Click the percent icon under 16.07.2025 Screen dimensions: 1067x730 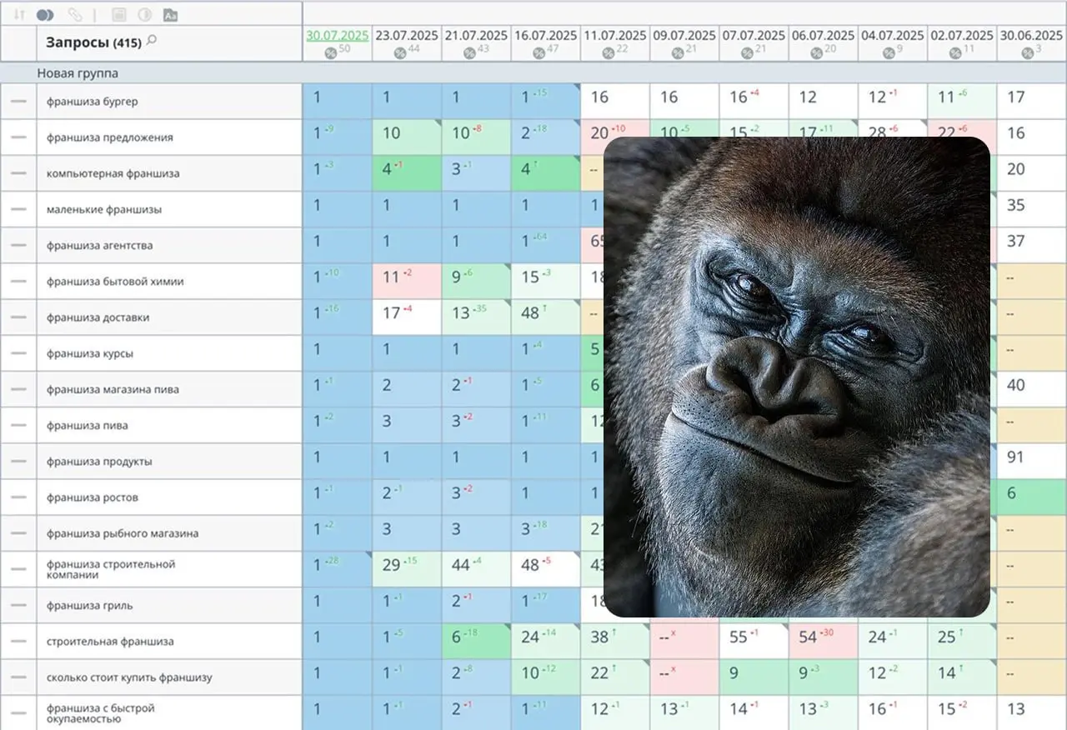tap(539, 52)
